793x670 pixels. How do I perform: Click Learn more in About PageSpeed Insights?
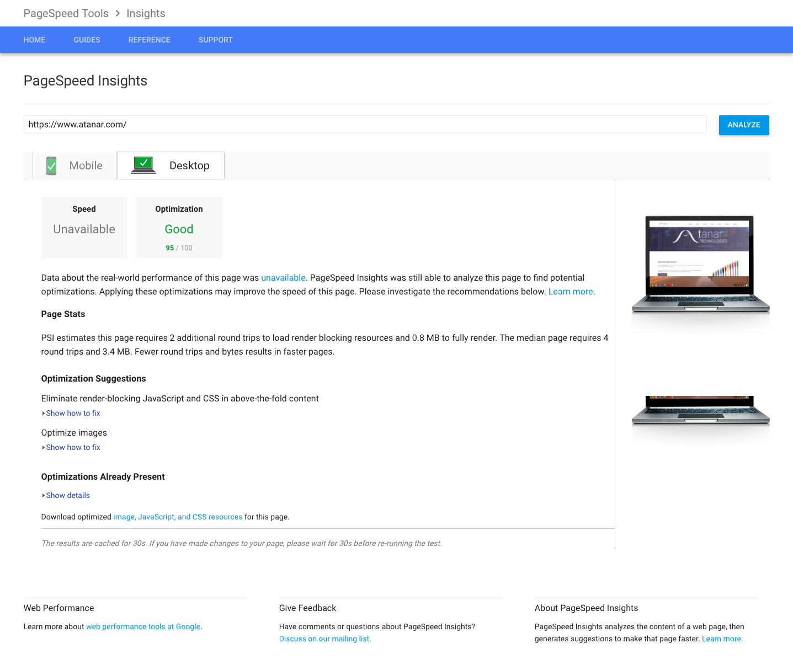(721, 639)
